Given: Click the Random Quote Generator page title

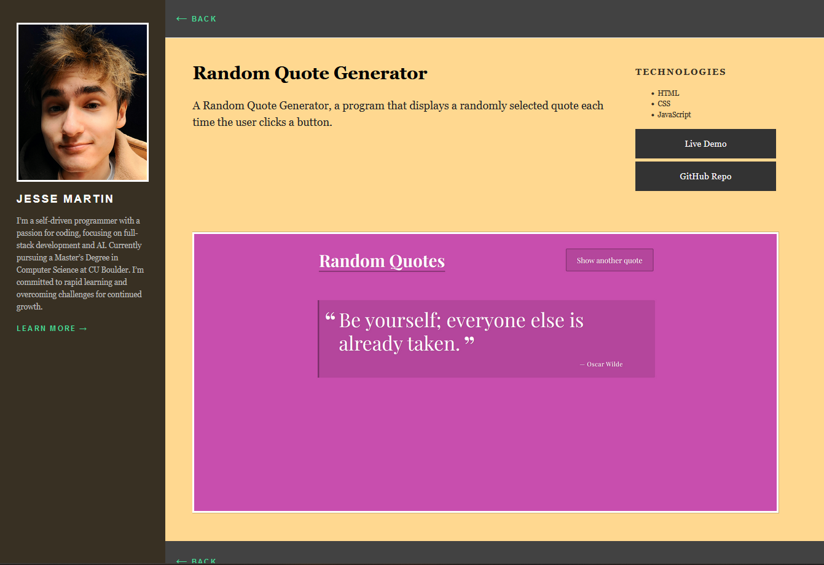Looking at the screenshot, I should [x=310, y=72].
